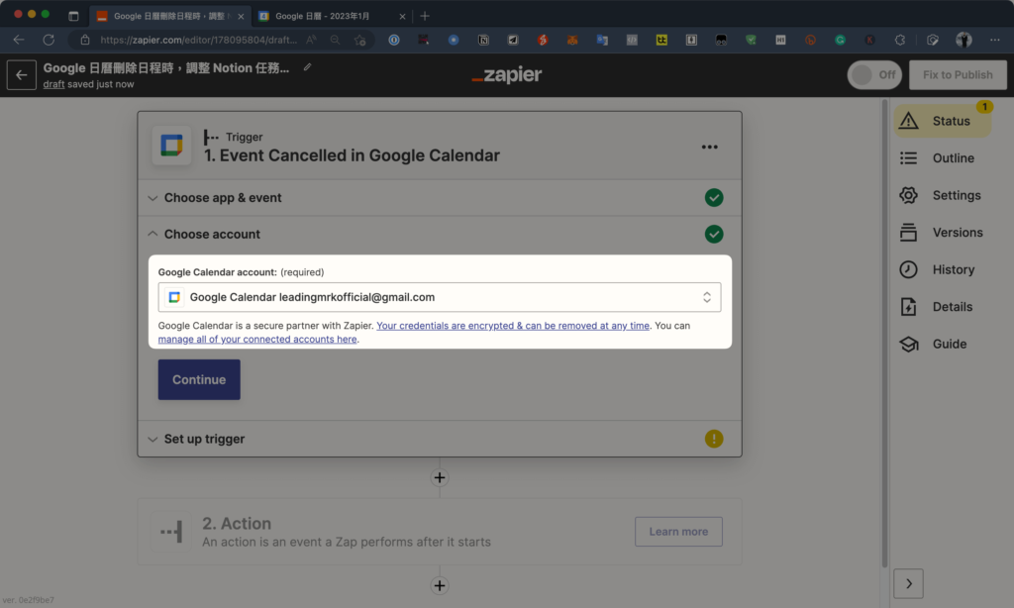The width and height of the screenshot is (1014, 608).
Task: Click the Continue button
Action: pyautogui.click(x=199, y=379)
